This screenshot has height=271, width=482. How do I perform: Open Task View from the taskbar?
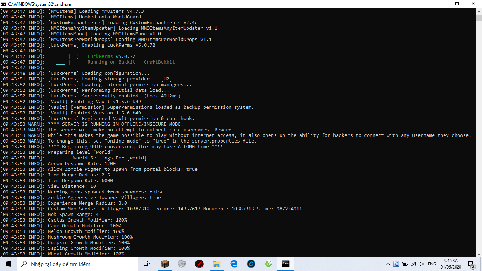[147, 264]
